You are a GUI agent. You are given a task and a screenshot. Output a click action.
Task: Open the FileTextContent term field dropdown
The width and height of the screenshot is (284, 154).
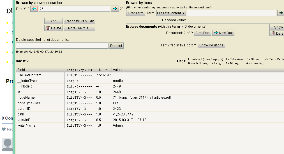point(171,13)
